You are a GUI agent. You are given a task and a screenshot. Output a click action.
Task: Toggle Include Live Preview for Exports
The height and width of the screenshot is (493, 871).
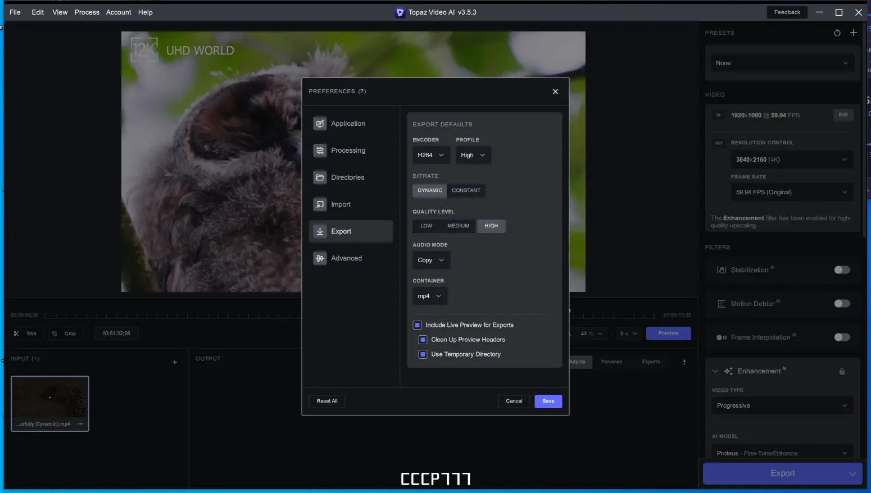tap(418, 325)
